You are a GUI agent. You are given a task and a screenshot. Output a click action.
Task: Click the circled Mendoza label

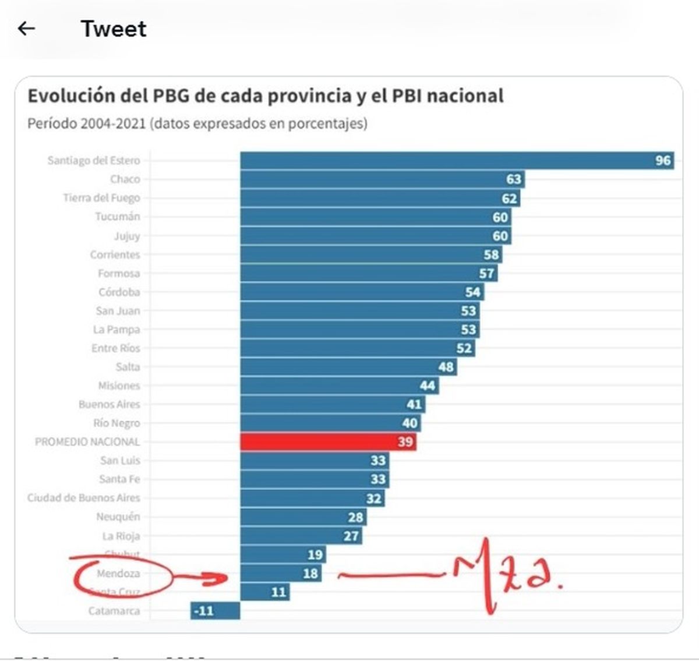118,574
